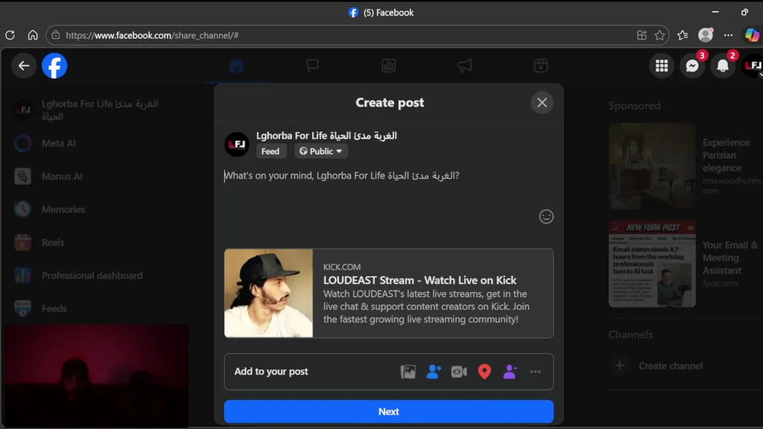Click the rosewood hotels ad thumbnail
Screen dimensions: 763x429
[x=652, y=166]
